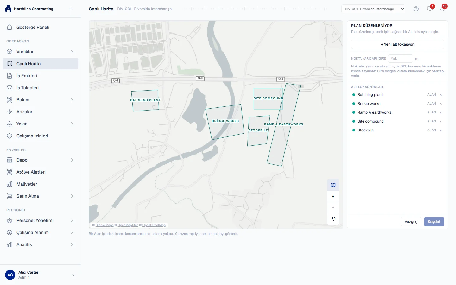Open the Stadia Maps attribution link

click(104, 225)
